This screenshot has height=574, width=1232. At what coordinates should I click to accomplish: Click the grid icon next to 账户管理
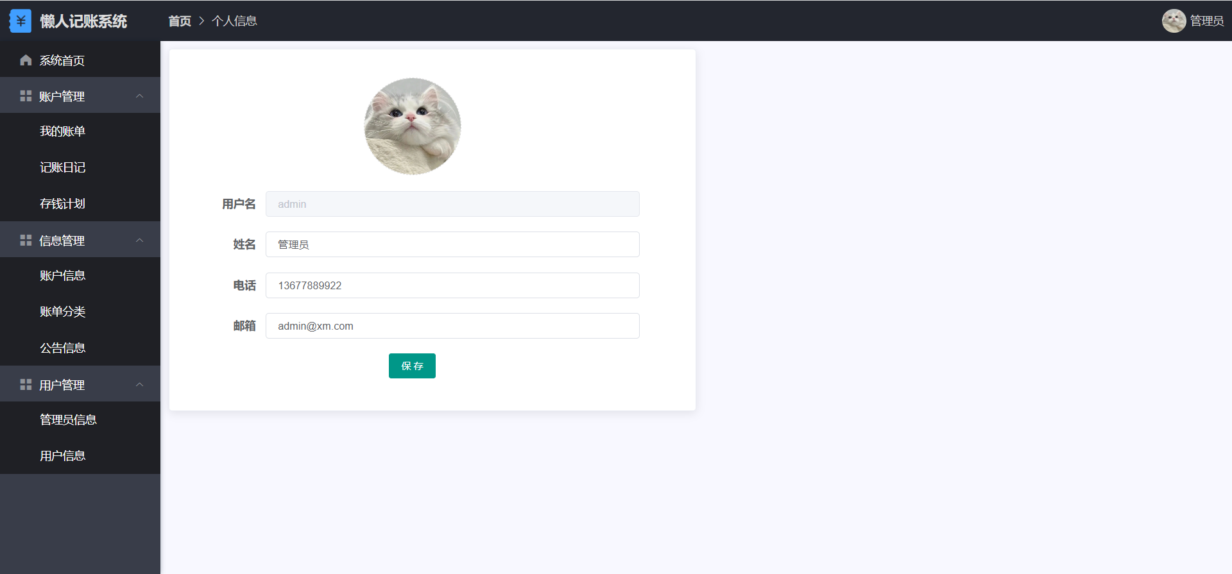click(x=26, y=96)
